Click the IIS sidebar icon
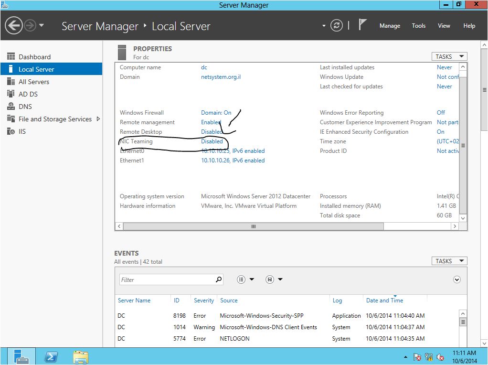This screenshot has height=365, width=488. [11, 131]
